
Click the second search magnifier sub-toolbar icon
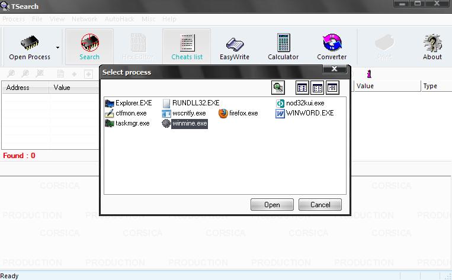(25, 74)
